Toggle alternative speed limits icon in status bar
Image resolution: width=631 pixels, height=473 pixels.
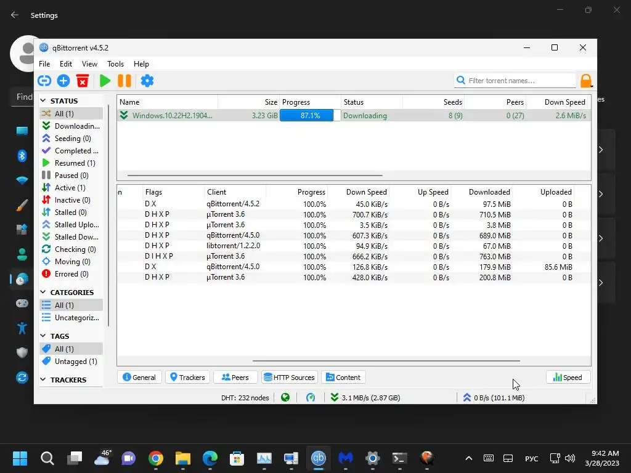click(x=311, y=398)
